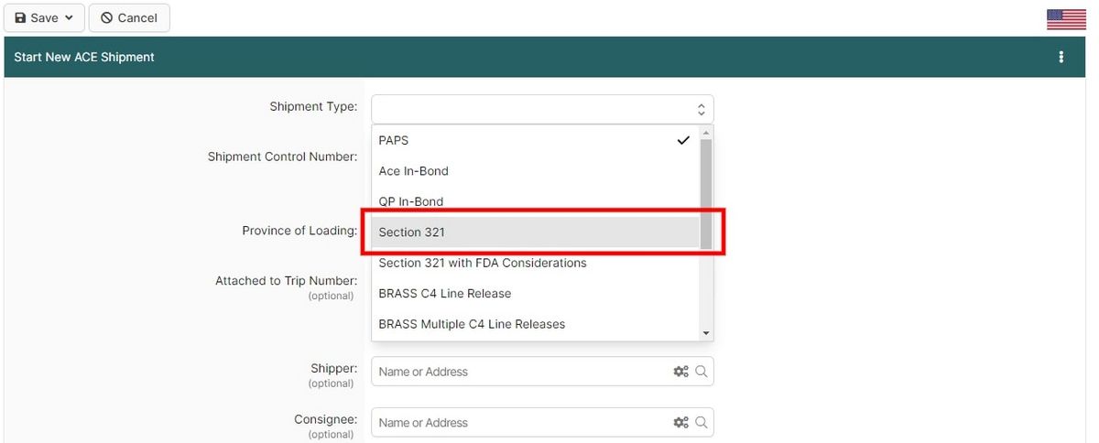
Task: Open the three-dot options menu in header
Action: click(x=1061, y=57)
